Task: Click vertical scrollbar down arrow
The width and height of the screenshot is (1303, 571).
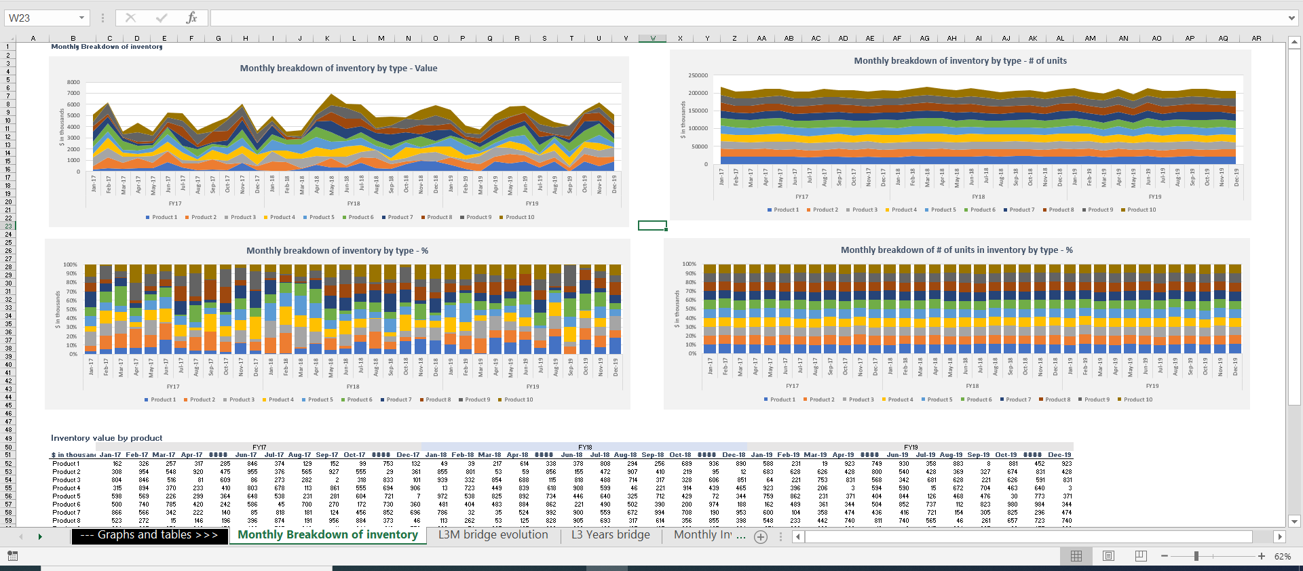Action: click(x=1294, y=521)
